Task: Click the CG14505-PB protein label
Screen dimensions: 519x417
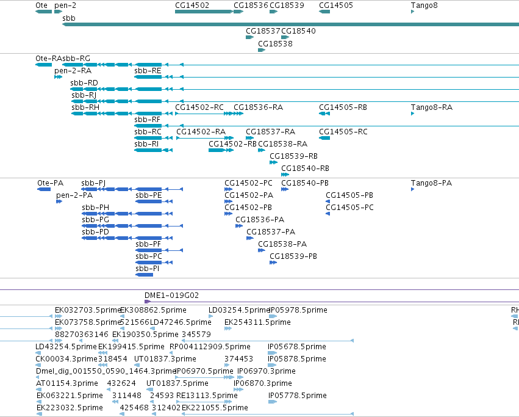Action: (349, 195)
